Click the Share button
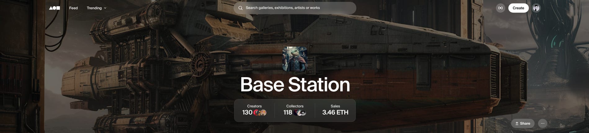 point(523,123)
